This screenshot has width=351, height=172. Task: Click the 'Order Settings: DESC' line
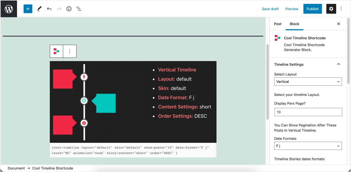point(183,116)
